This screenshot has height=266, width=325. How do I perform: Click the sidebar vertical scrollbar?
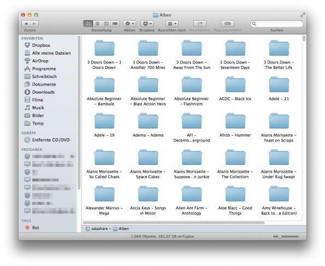tap(79, 113)
